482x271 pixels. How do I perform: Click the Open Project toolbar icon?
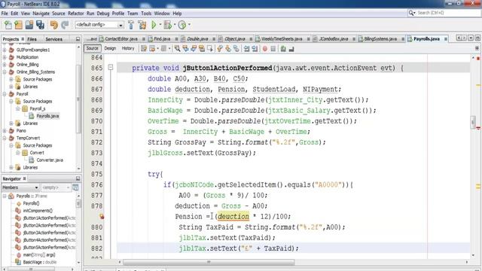(x=29, y=25)
